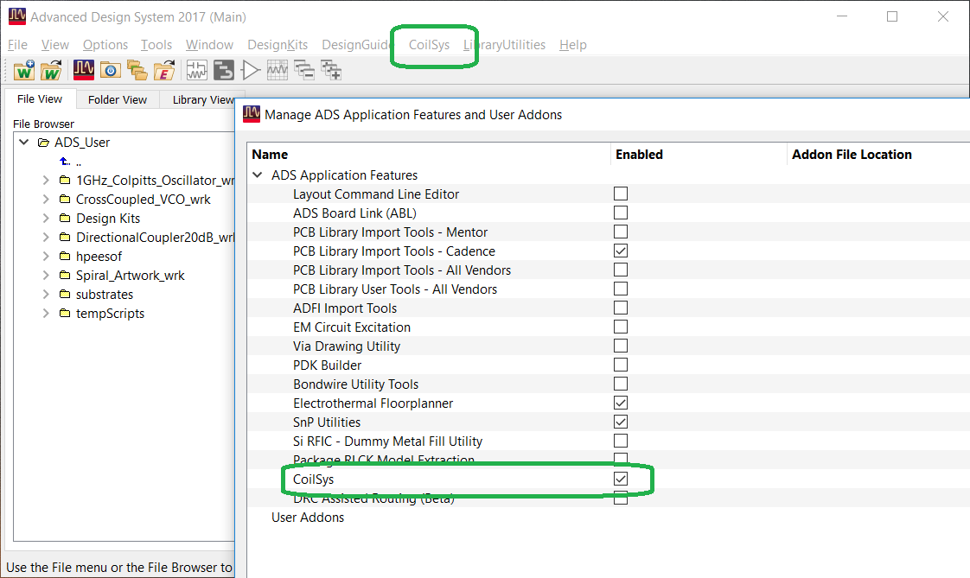Expand Spiral_Artwork_wrk folder

[x=46, y=275]
